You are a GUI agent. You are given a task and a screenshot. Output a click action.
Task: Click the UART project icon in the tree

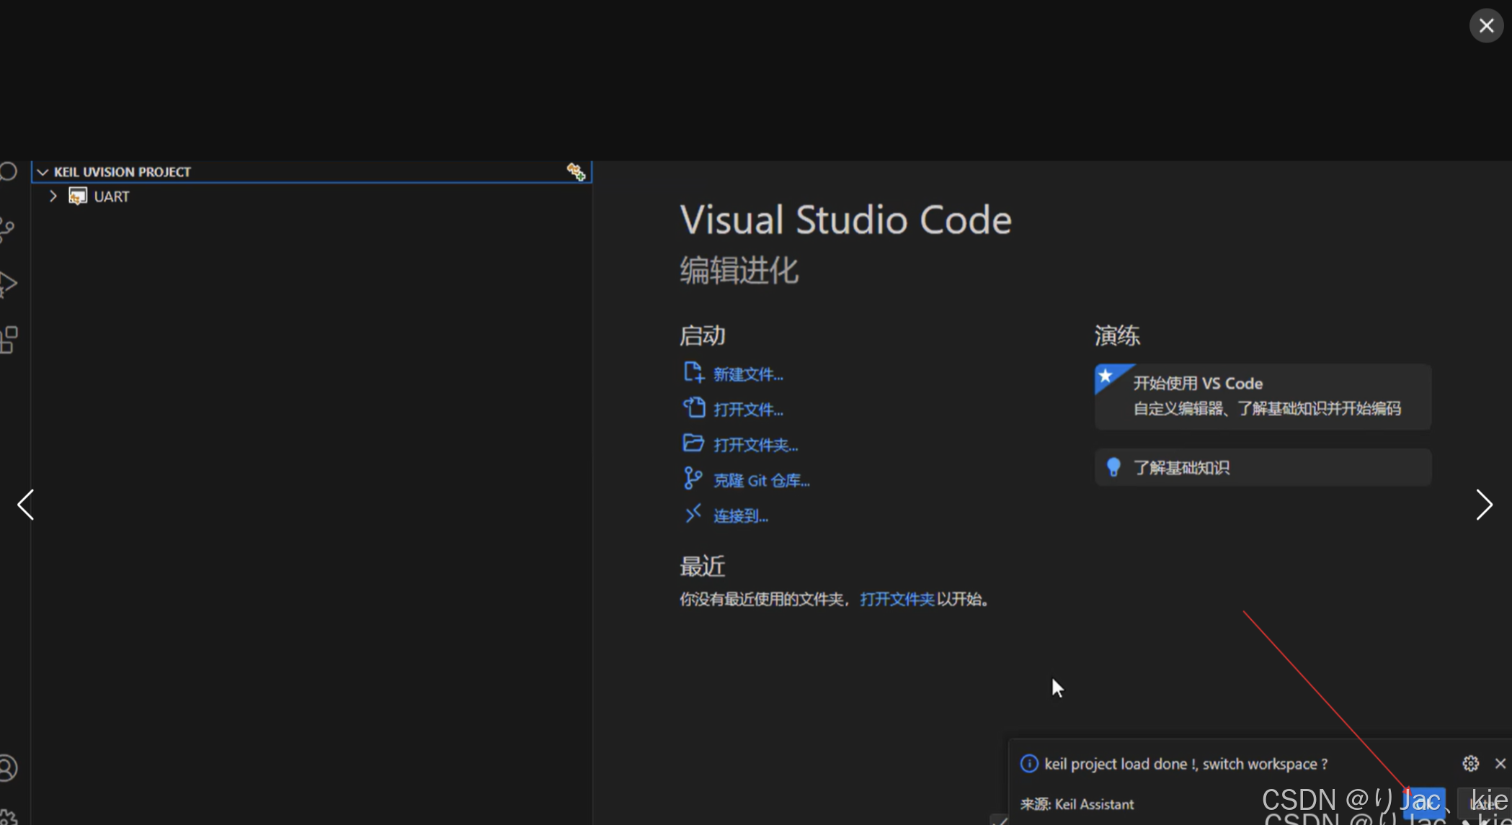(77, 196)
